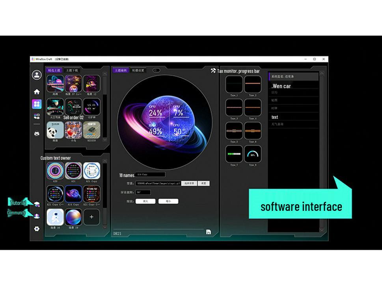
Task: Open the user profile avatar icon
Action: point(37,75)
